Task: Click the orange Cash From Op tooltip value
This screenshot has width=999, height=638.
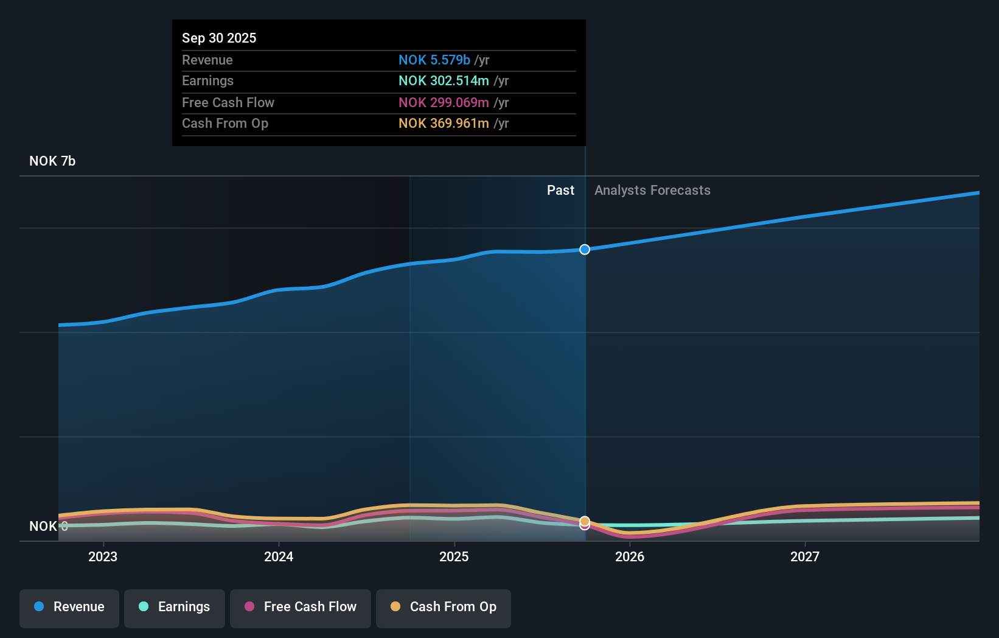Action: click(442, 124)
